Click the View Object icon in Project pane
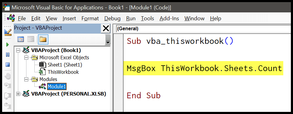Viewport: 293px width, 114px height. tap(31, 39)
